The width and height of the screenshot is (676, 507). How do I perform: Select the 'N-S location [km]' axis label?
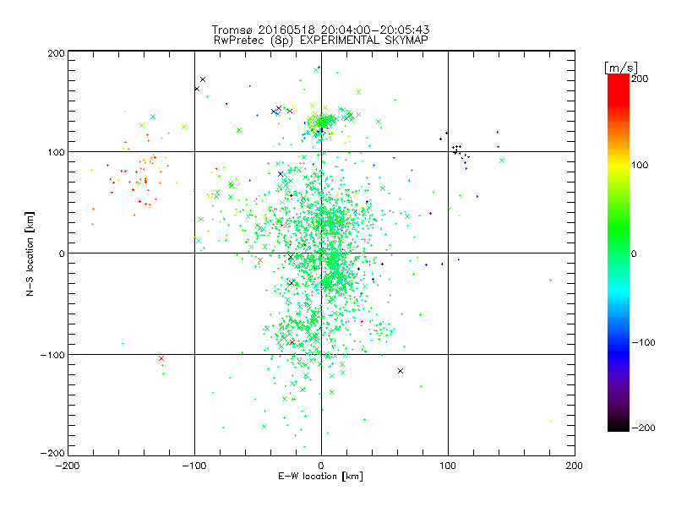30,253
